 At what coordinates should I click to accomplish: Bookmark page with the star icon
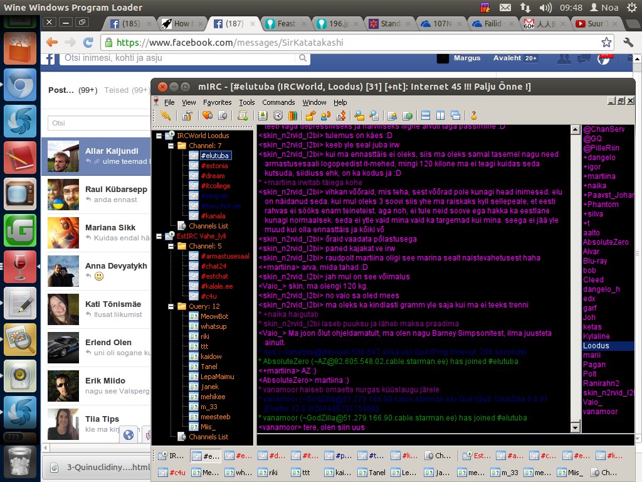606,42
